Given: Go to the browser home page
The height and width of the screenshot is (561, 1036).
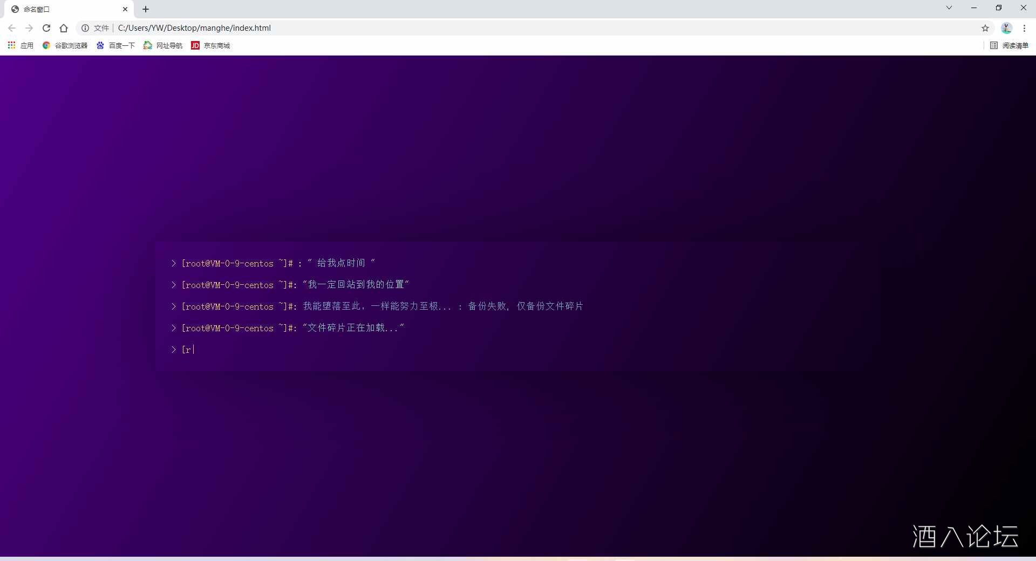Looking at the screenshot, I should click(64, 28).
